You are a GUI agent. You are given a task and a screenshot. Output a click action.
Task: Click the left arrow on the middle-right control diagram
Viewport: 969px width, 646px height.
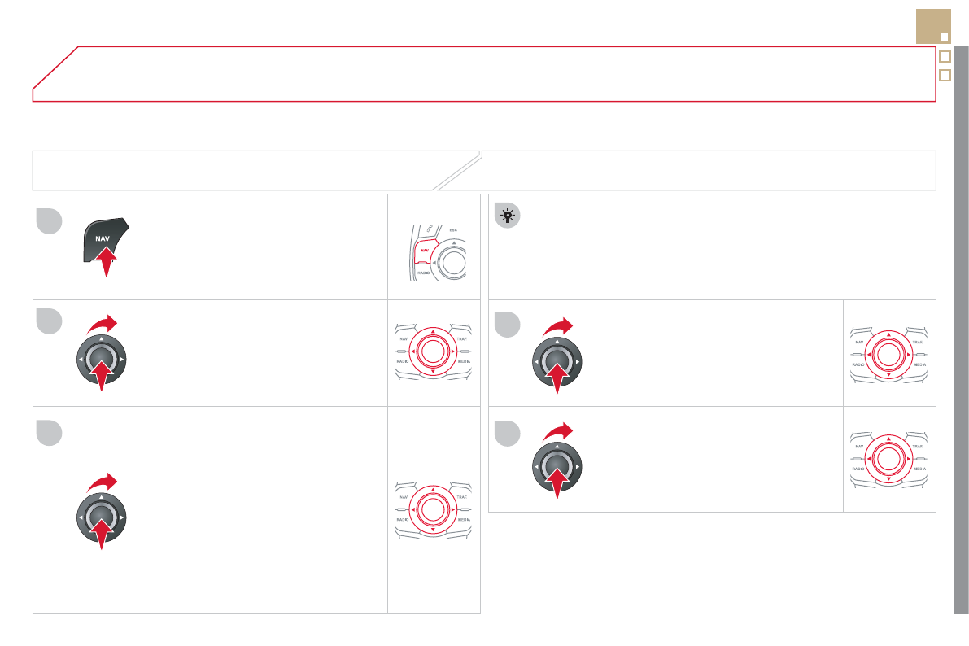(870, 355)
